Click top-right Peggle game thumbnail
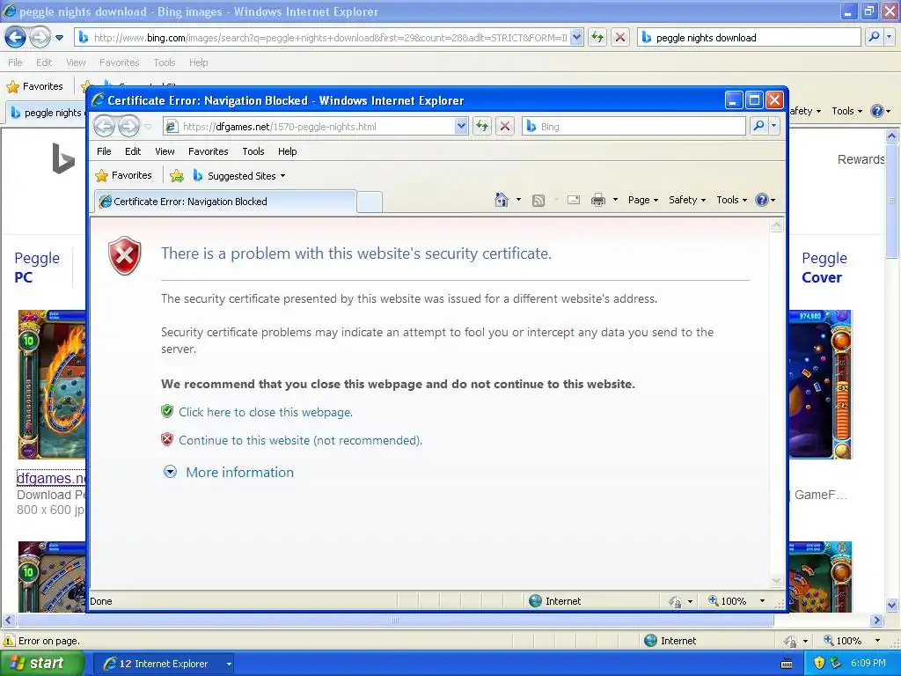901x676 pixels. tap(819, 384)
